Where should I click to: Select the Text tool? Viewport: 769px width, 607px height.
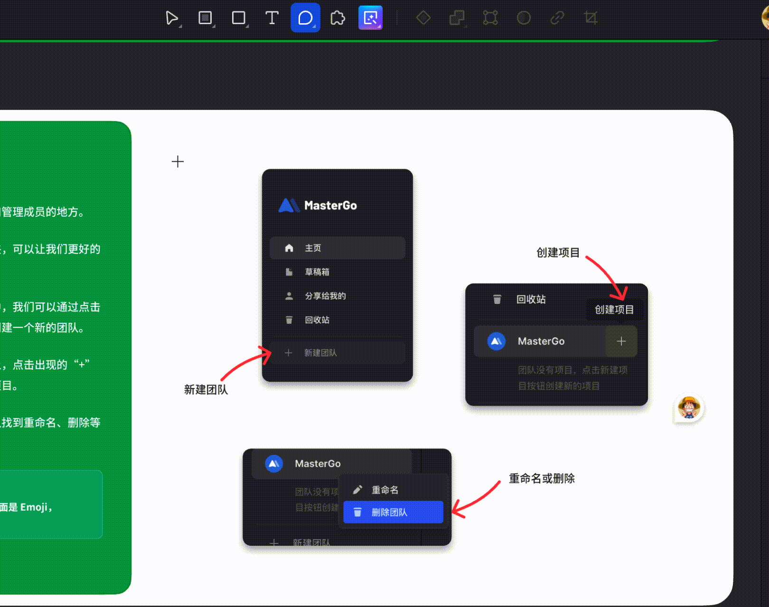tap(272, 18)
